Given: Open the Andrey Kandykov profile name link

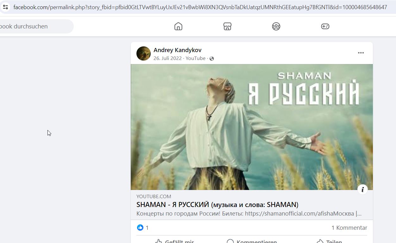Looking at the screenshot, I should tap(178, 50).
